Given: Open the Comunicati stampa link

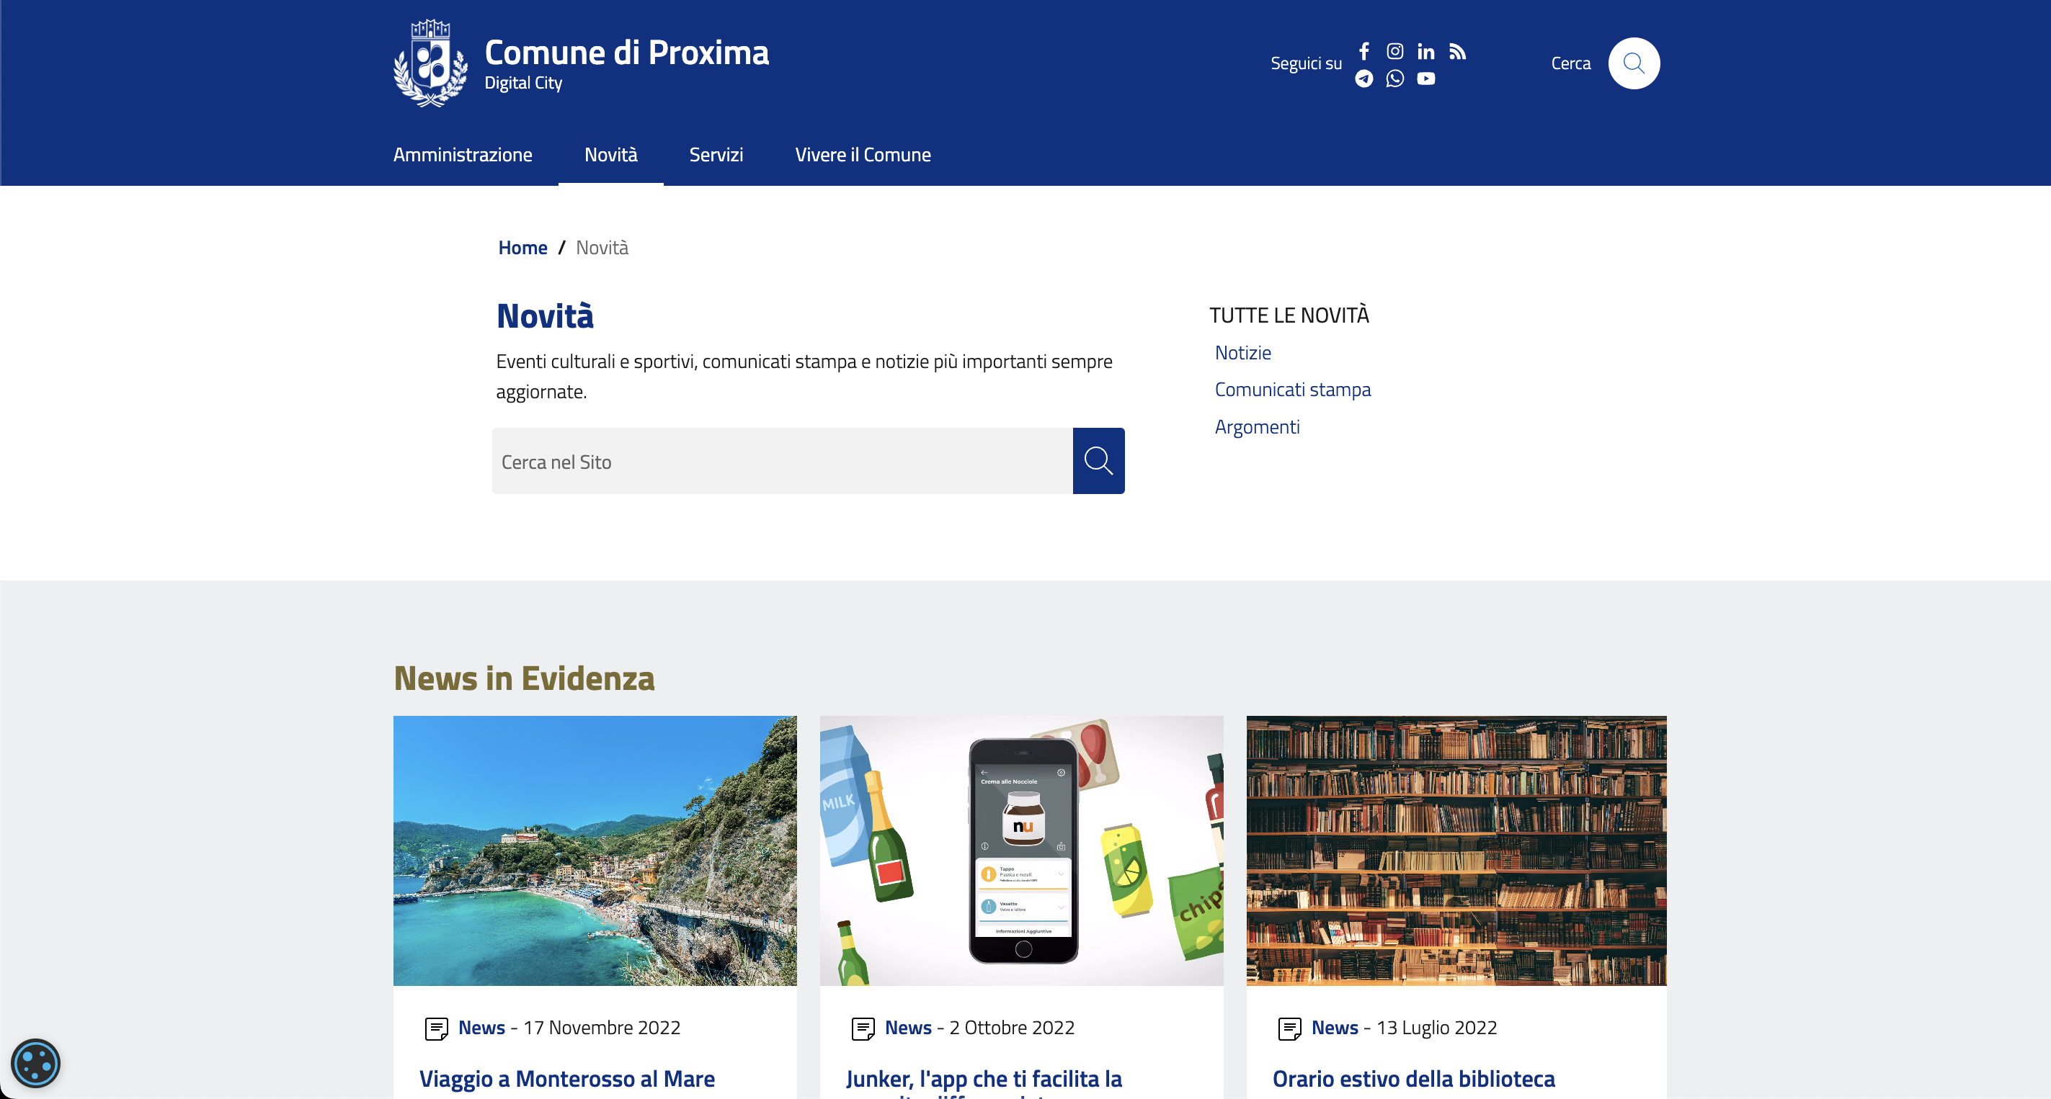Looking at the screenshot, I should 1292,389.
